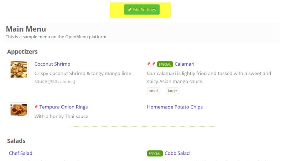Click the Edit Settings button
Image resolution: width=285 pixels, height=161 pixels.
(142, 10)
